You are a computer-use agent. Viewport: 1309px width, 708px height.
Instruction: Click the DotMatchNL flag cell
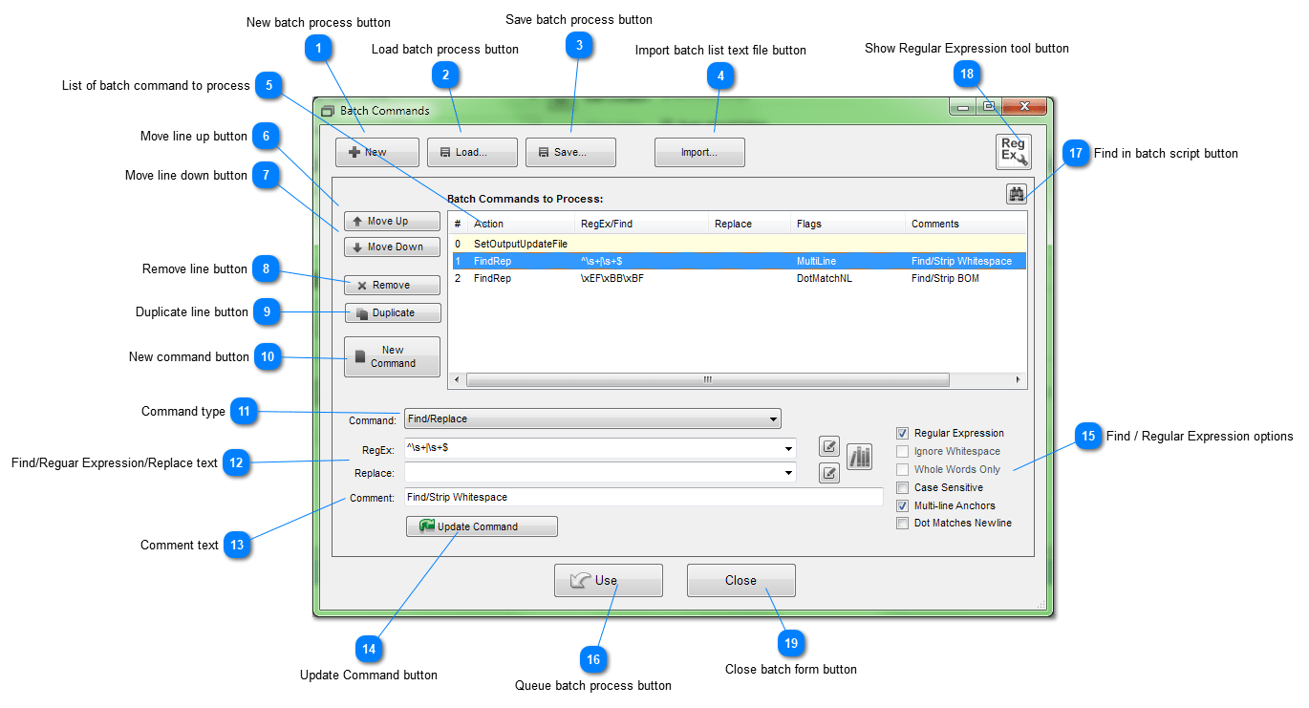coord(824,278)
